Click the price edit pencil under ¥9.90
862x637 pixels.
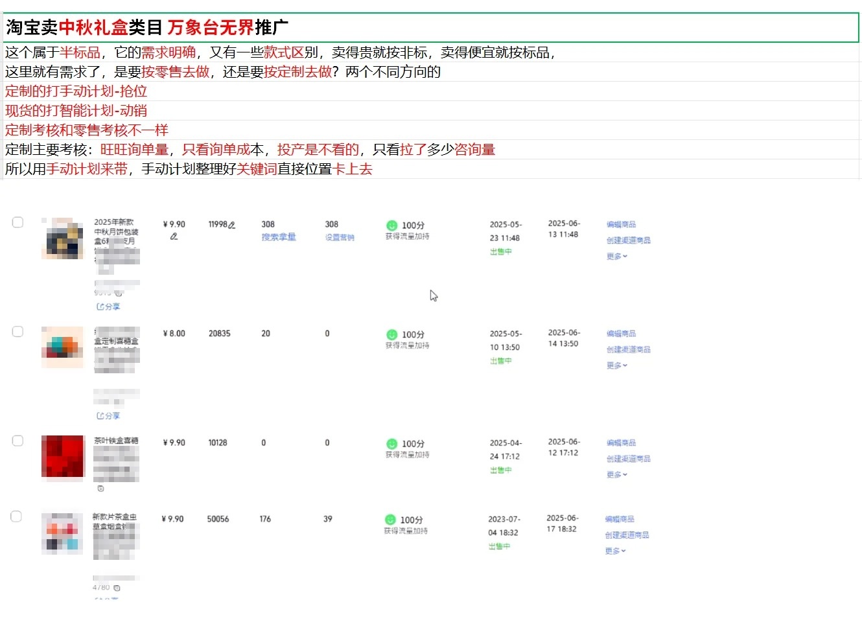tap(174, 237)
